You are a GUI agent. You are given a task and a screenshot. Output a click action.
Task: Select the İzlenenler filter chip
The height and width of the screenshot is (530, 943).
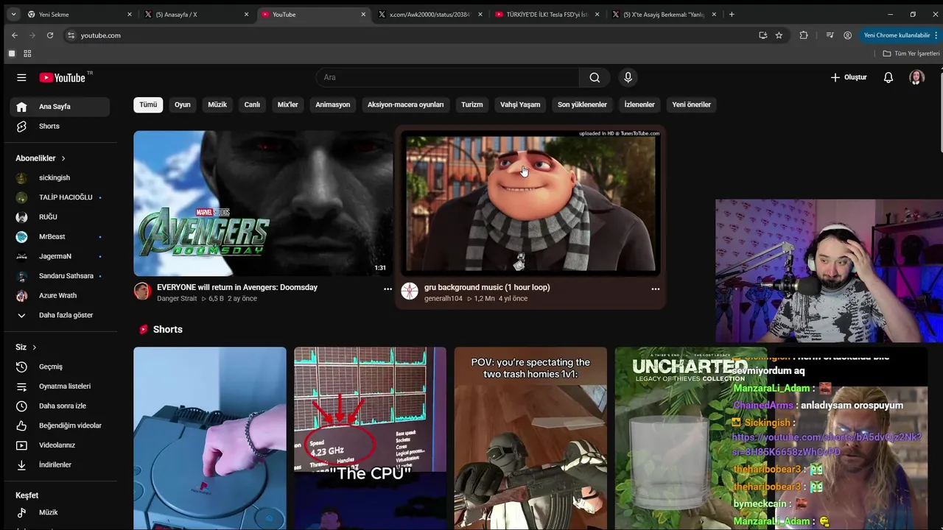point(639,105)
